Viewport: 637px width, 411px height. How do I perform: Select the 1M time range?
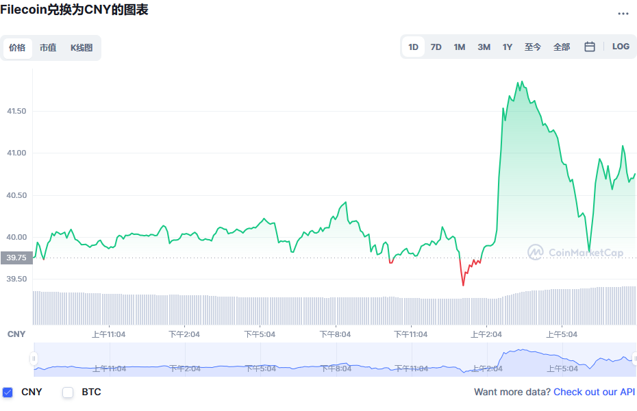(460, 47)
